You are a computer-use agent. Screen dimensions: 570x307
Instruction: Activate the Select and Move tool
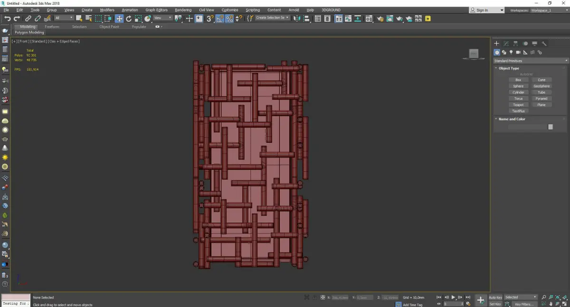(x=119, y=19)
